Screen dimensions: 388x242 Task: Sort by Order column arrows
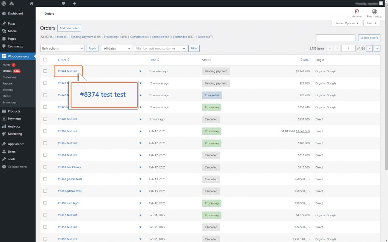[68, 60]
